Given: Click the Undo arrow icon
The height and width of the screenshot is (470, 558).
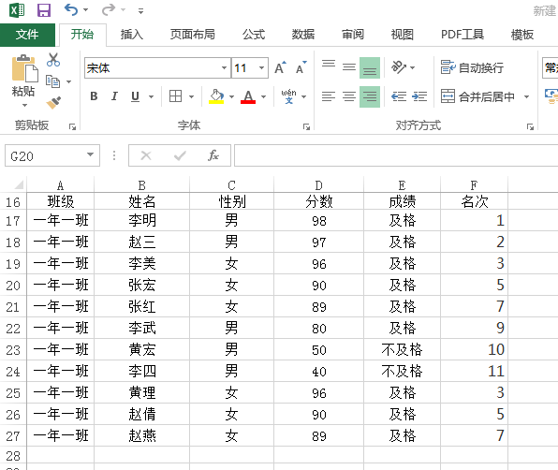Looking at the screenshot, I should [x=71, y=10].
